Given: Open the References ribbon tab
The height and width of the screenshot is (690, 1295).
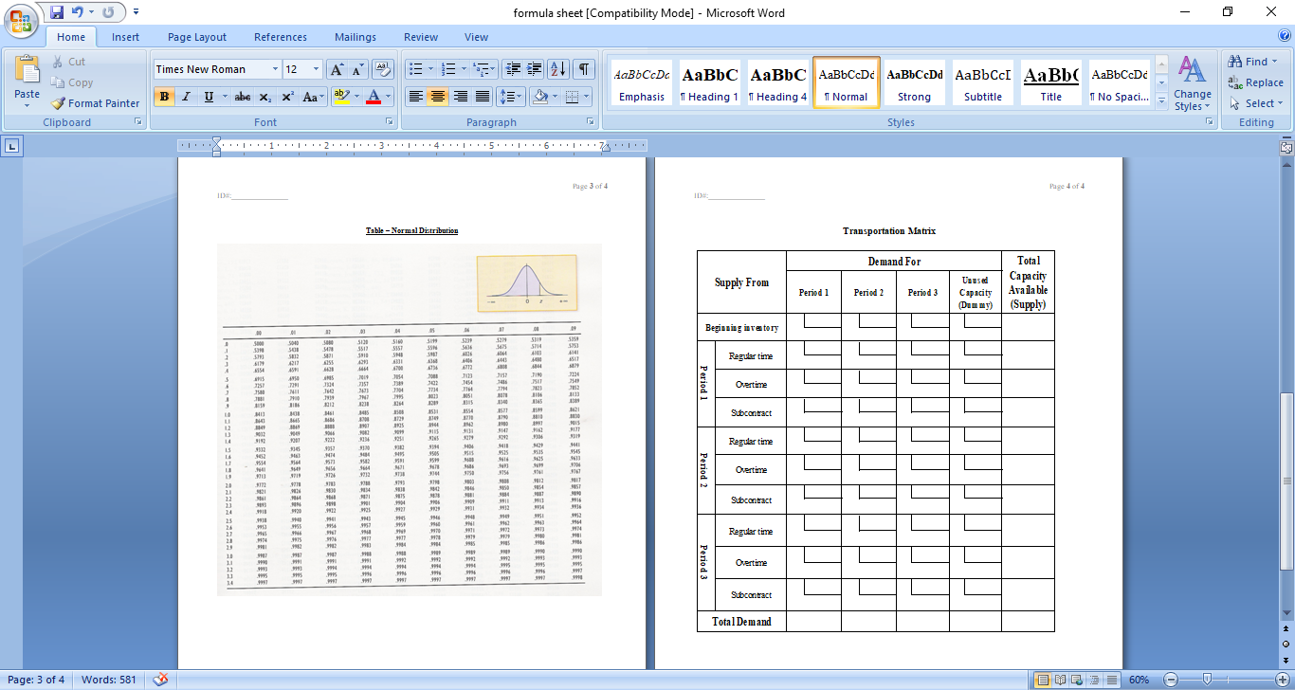Looking at the screenshot, I should tap(281, 37).
